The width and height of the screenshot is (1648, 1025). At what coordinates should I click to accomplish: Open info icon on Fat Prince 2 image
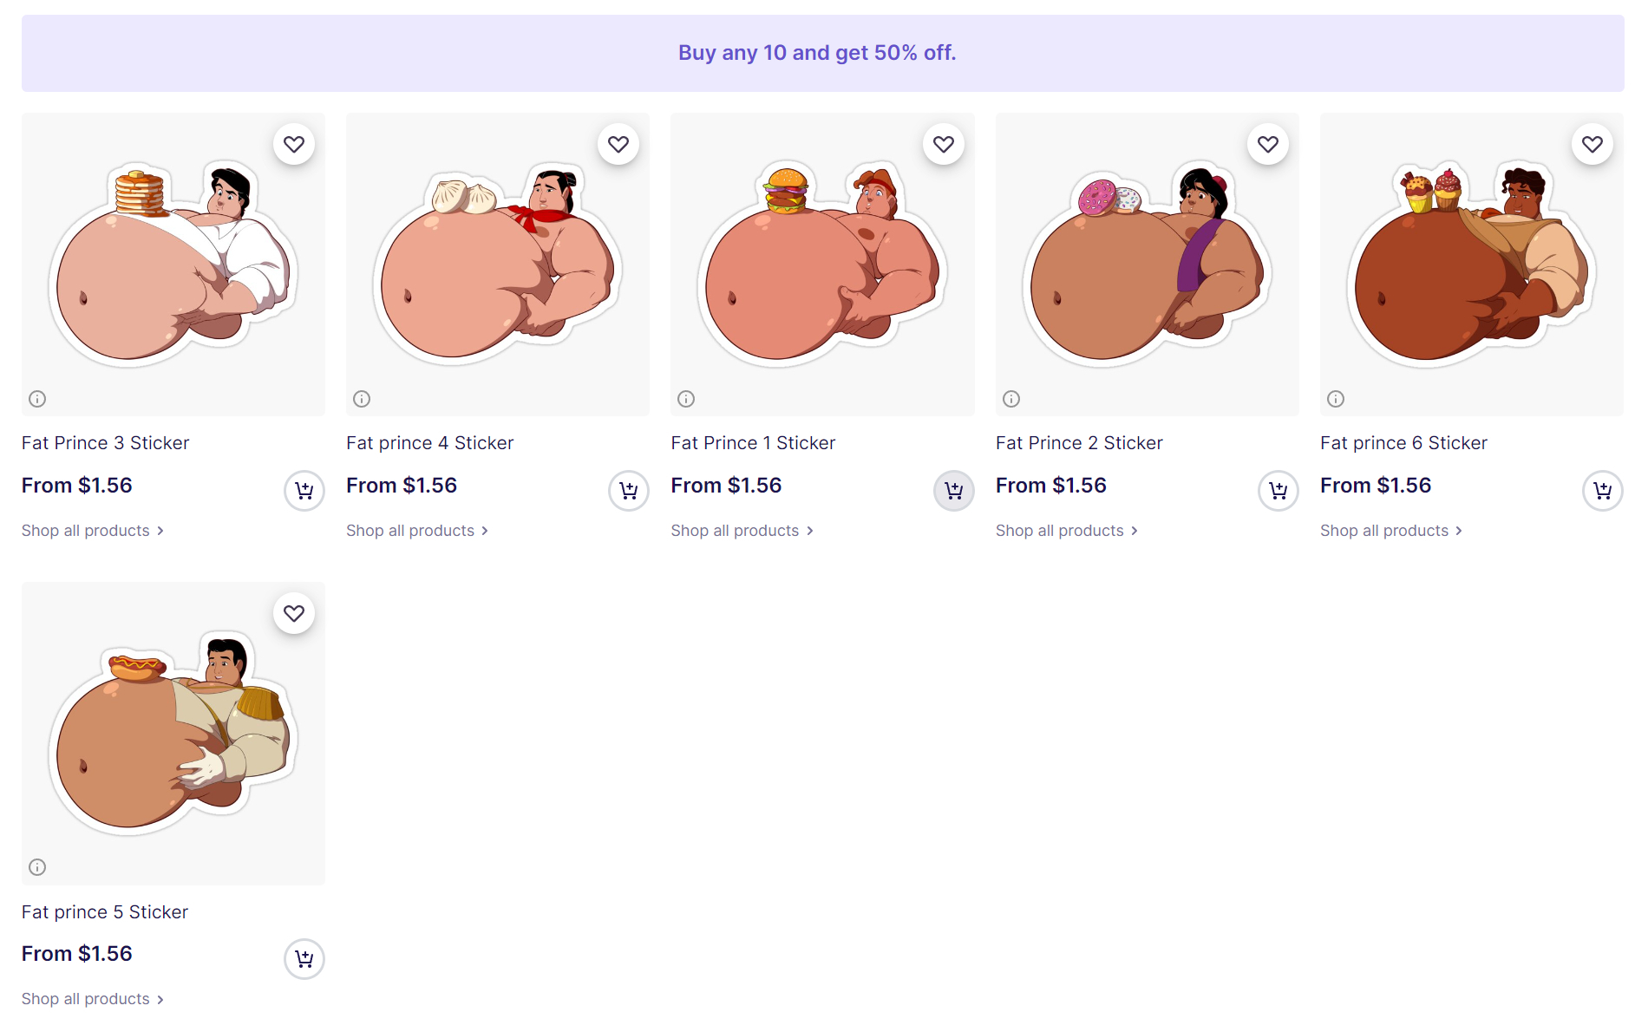point(1011,399)
